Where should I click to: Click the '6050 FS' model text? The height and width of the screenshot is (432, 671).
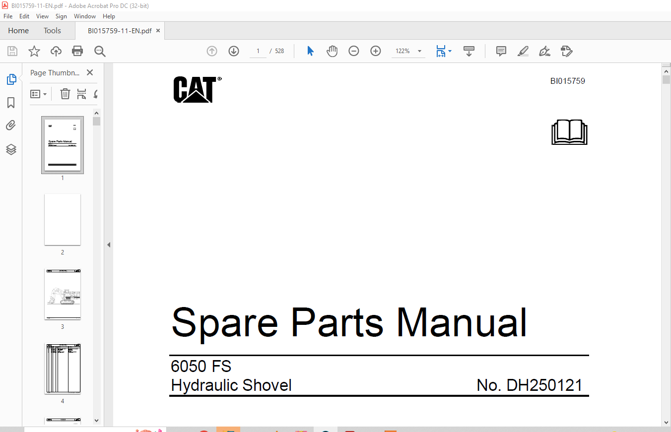tap(201, 367)
